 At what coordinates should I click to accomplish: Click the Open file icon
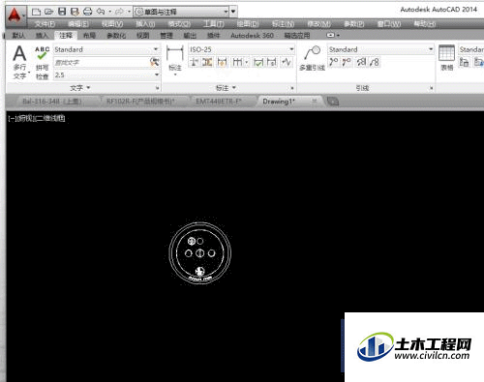49,12
